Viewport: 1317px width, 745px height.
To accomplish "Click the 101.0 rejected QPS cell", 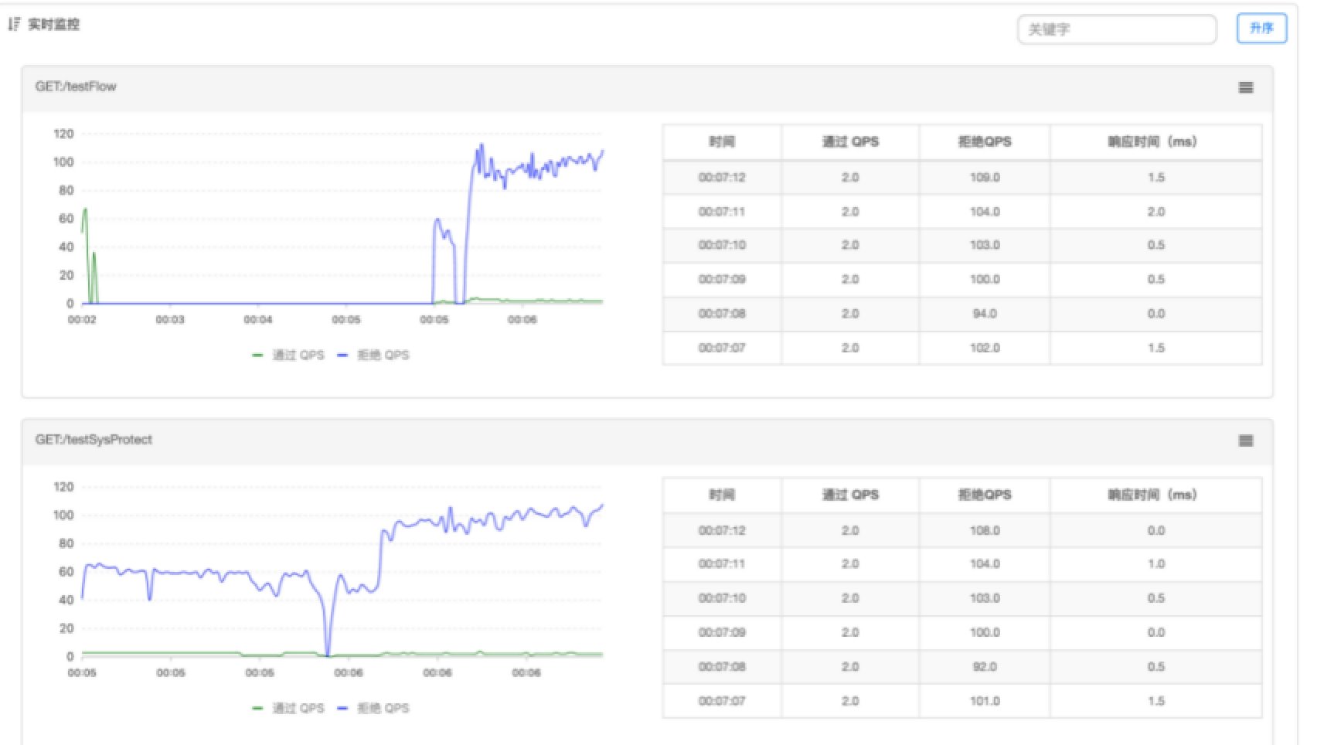I will click(x=985, y=701).
